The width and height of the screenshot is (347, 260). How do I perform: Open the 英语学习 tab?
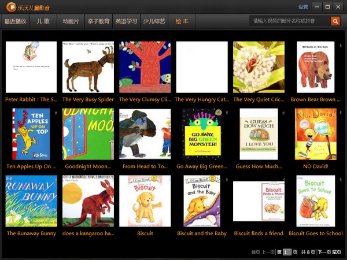tap(126, 21)
